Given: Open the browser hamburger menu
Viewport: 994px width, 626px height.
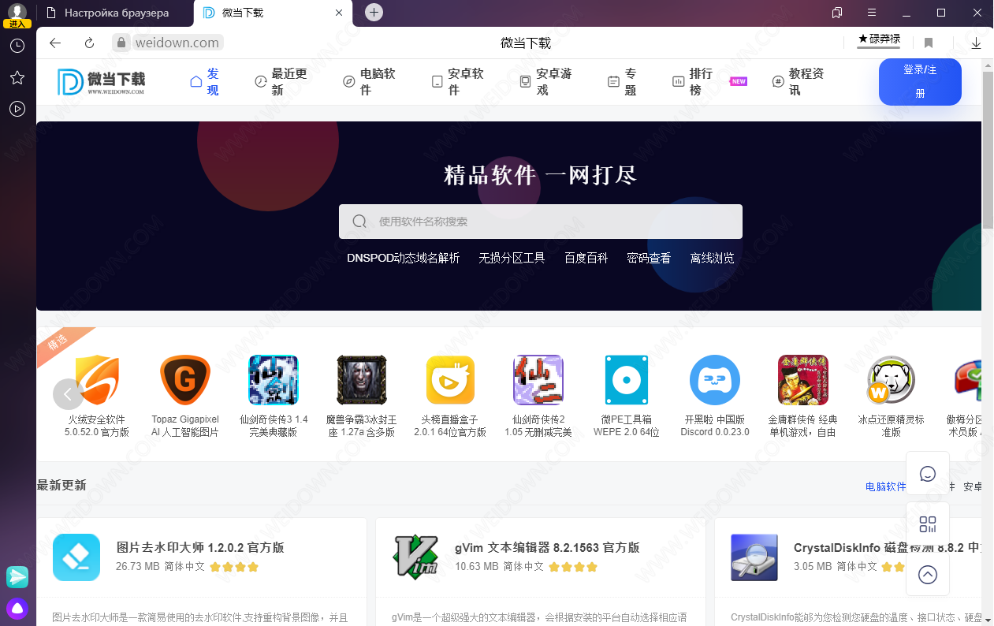Looking at the screenshot, I should (x=872, y=13).
